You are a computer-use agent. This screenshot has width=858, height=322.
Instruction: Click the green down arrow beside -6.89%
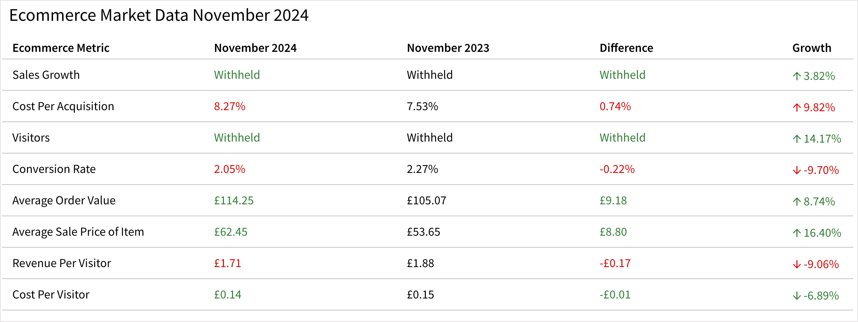click(797, 296)
